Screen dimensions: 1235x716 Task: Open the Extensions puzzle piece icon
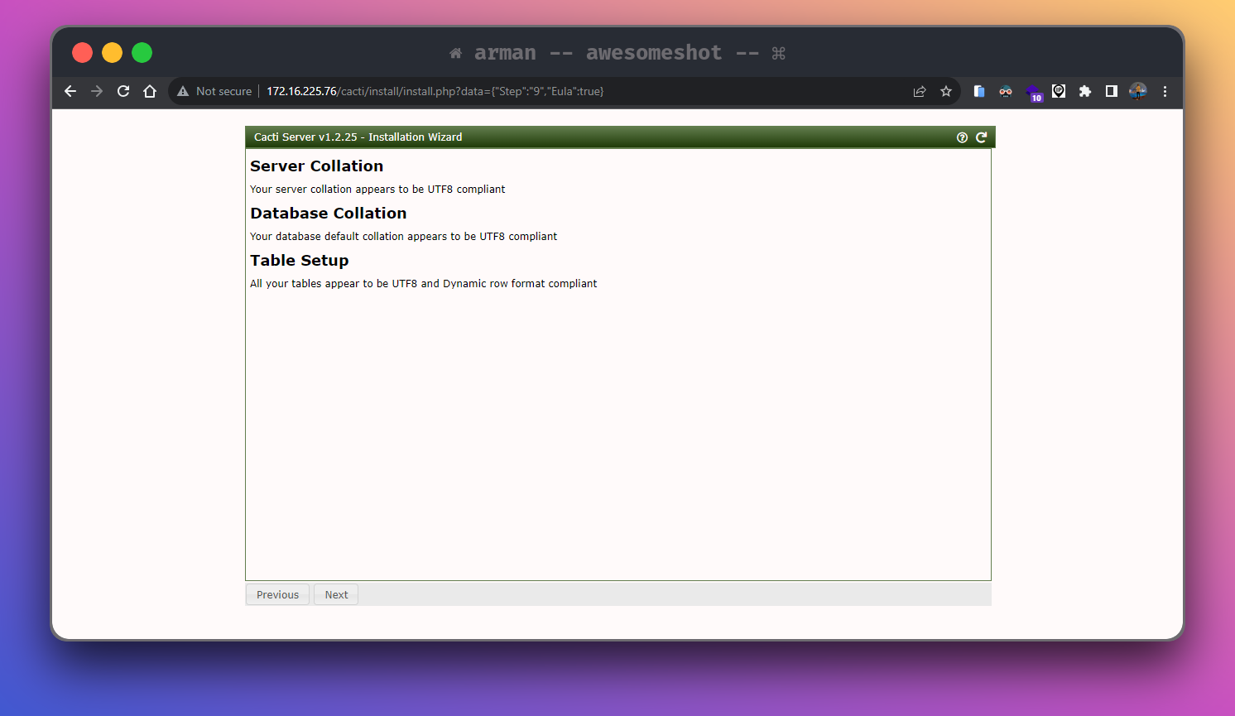pos(1085,91)
